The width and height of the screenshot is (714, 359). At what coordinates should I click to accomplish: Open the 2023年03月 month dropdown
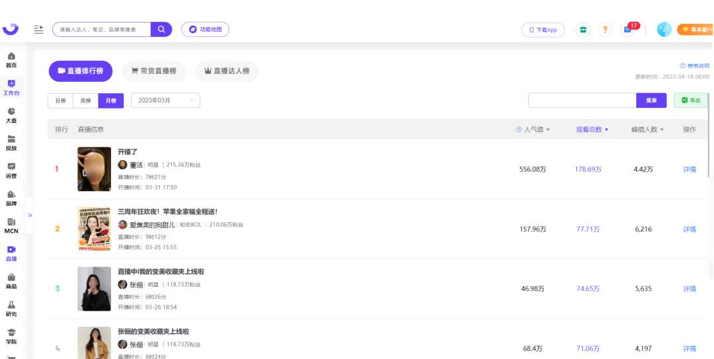[x=165, y=100]
